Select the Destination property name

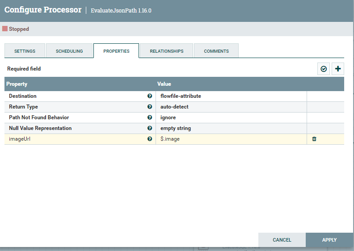pos(23,96)
